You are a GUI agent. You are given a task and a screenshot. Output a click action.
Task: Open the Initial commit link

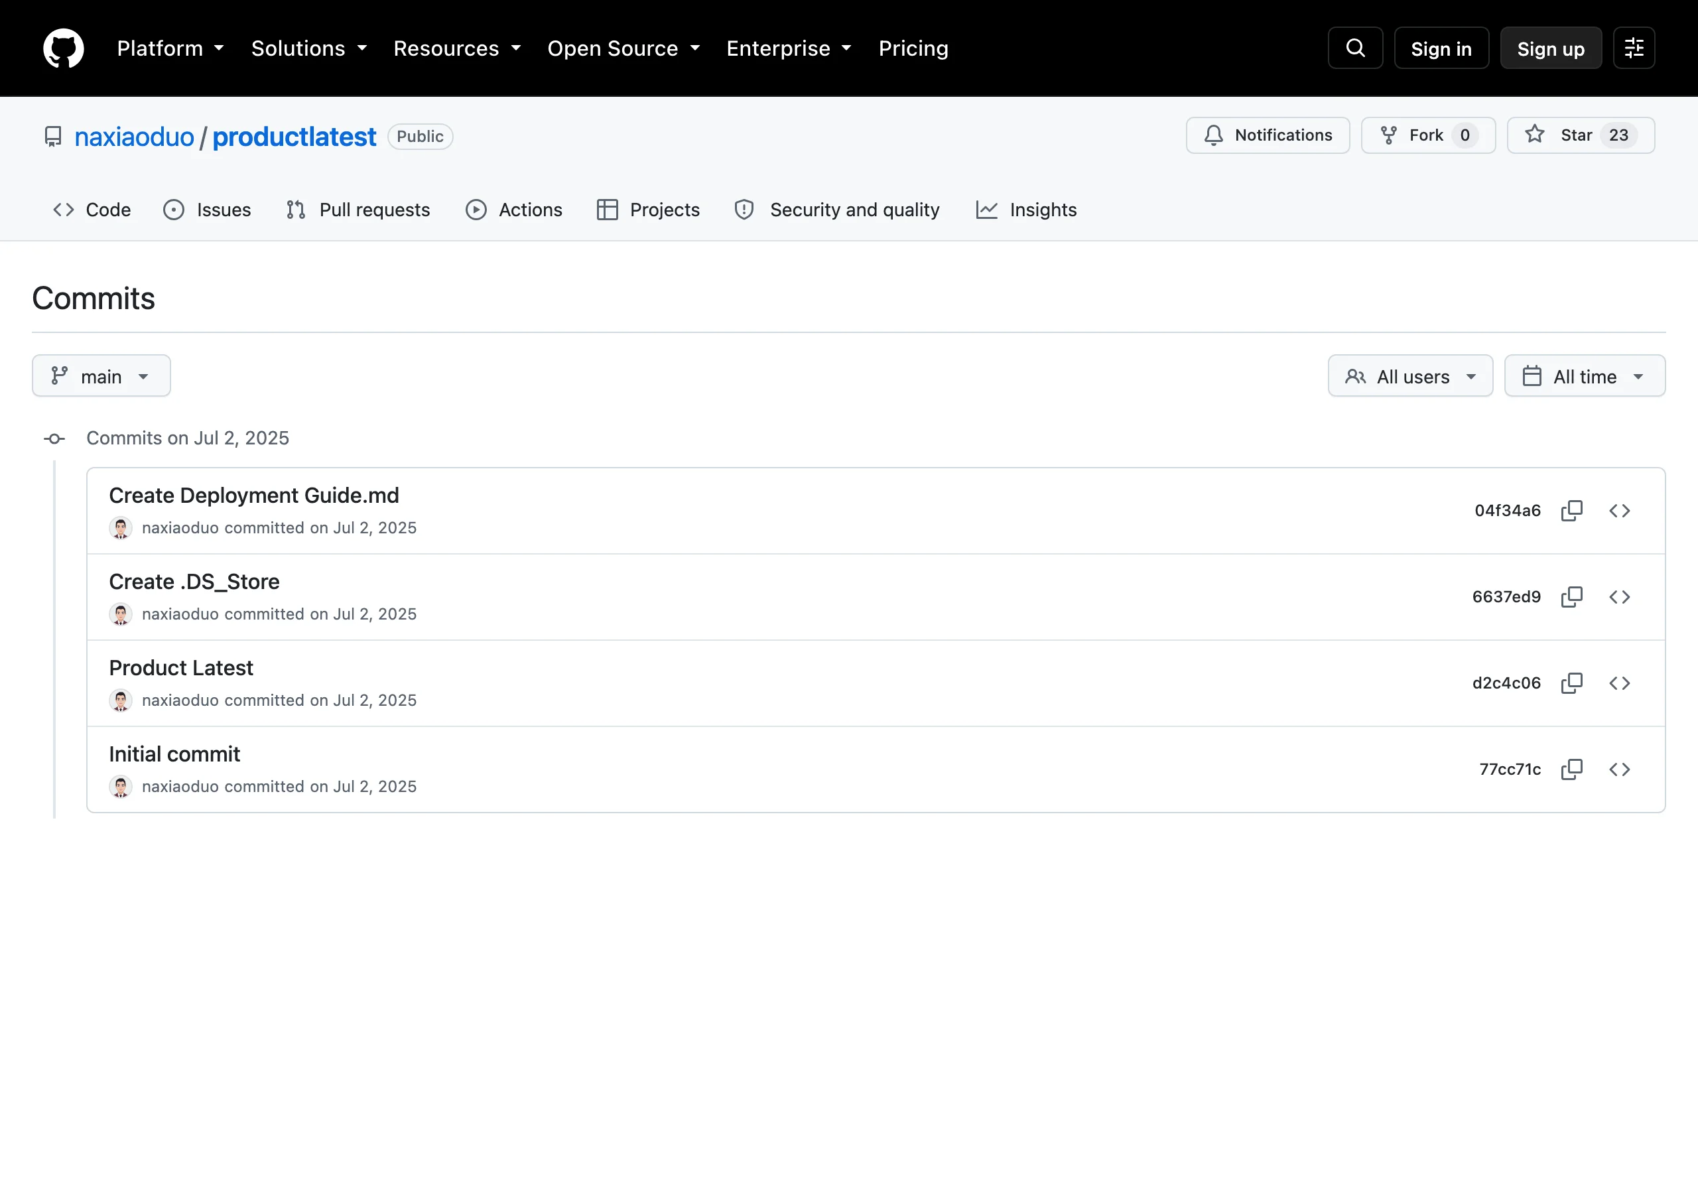coord(174,755)
